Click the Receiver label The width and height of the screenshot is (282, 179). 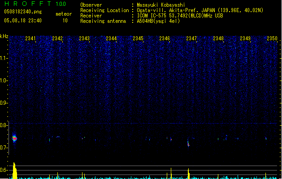click(91, 16)
